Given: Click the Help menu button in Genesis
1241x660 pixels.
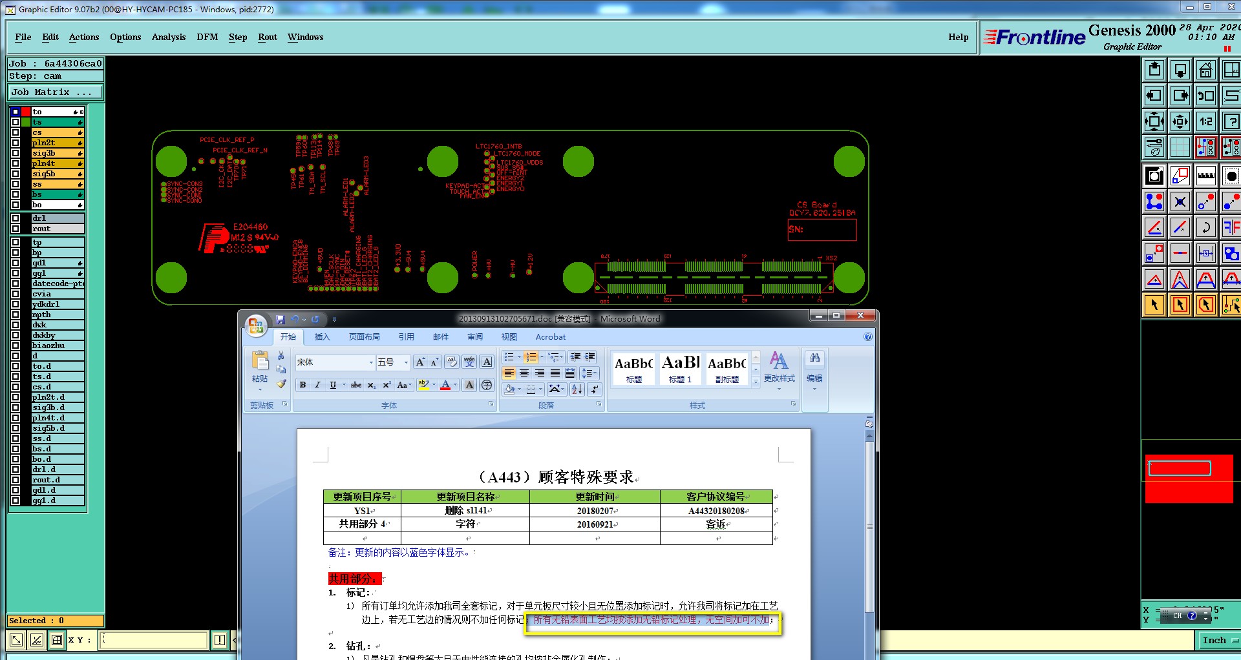Looking at the screenshot, I should (959, 37).
